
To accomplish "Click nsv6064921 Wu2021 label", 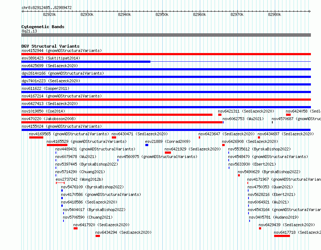I will pyautogui.click(x=268, y=202).
